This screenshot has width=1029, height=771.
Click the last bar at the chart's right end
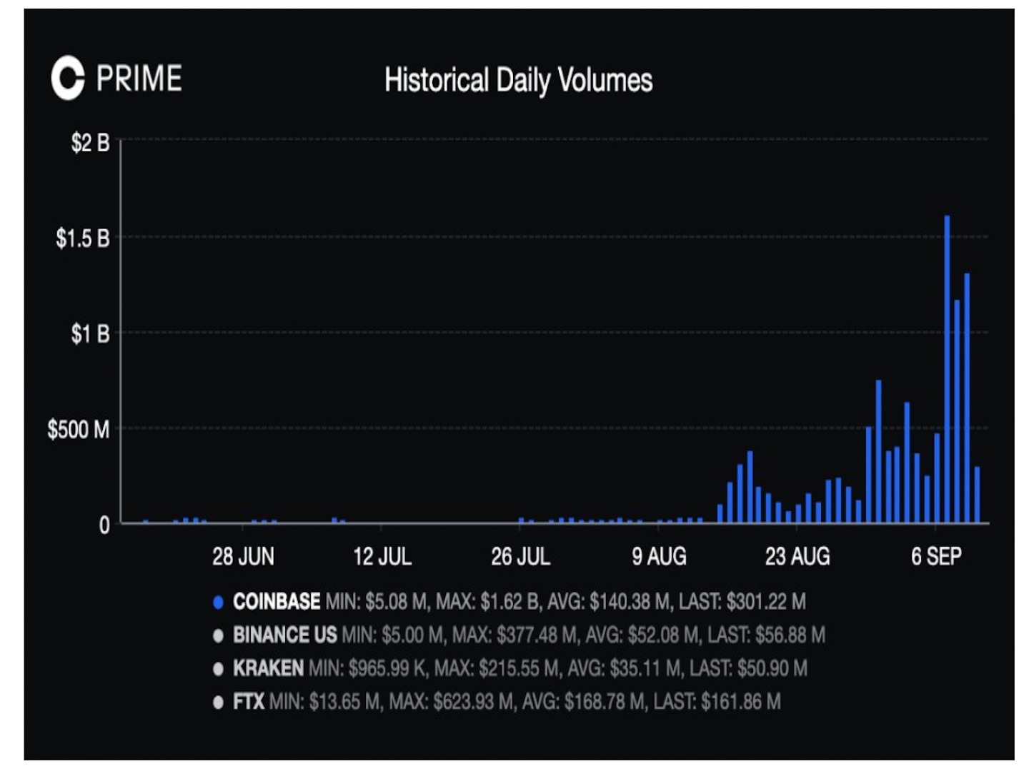[977, 495]
